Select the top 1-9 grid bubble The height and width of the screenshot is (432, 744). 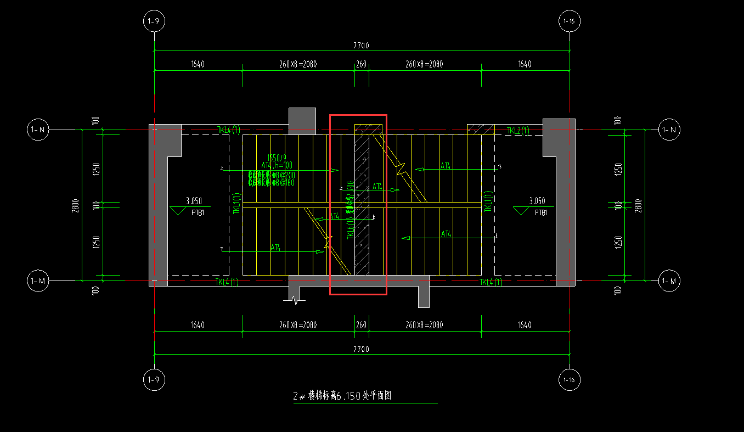click(x=154, y=21)
